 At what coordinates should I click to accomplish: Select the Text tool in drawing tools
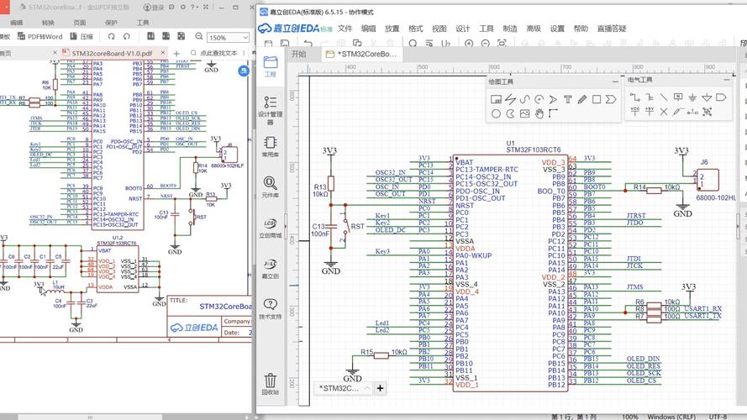click(x=567, y=99)
